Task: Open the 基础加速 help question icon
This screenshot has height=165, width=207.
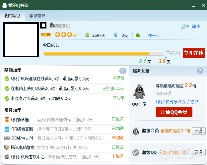Action: [123, 71]
